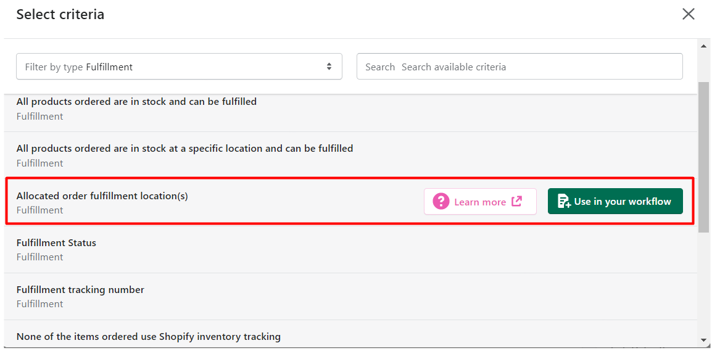Click the scrollbar down arrow
This screenshot has width=712, height=351.
pyautogui.click(x=703, y=340)
